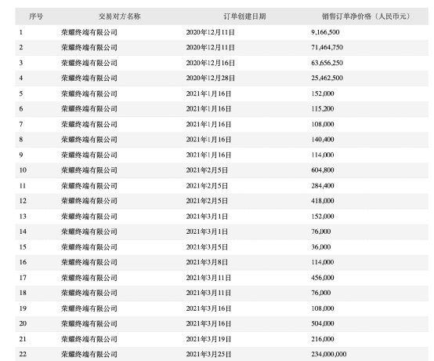The image size is (434, 361).
Task: Click 荣耀终端有限公司 in row 7
Action: 89,124
